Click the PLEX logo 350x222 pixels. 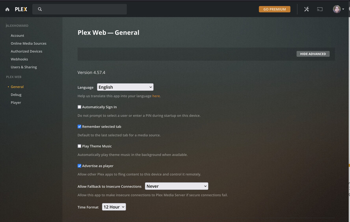coord(21,9)
